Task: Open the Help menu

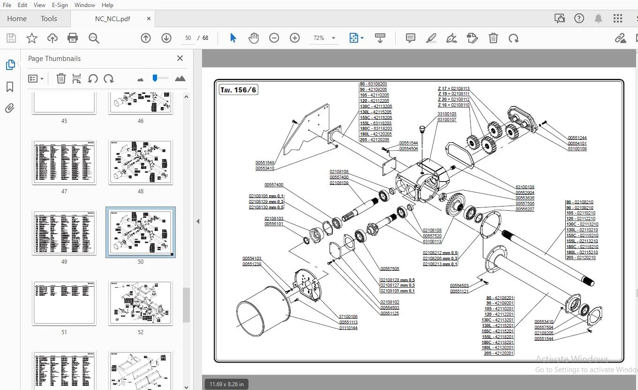Action: (x=108, y=5)
